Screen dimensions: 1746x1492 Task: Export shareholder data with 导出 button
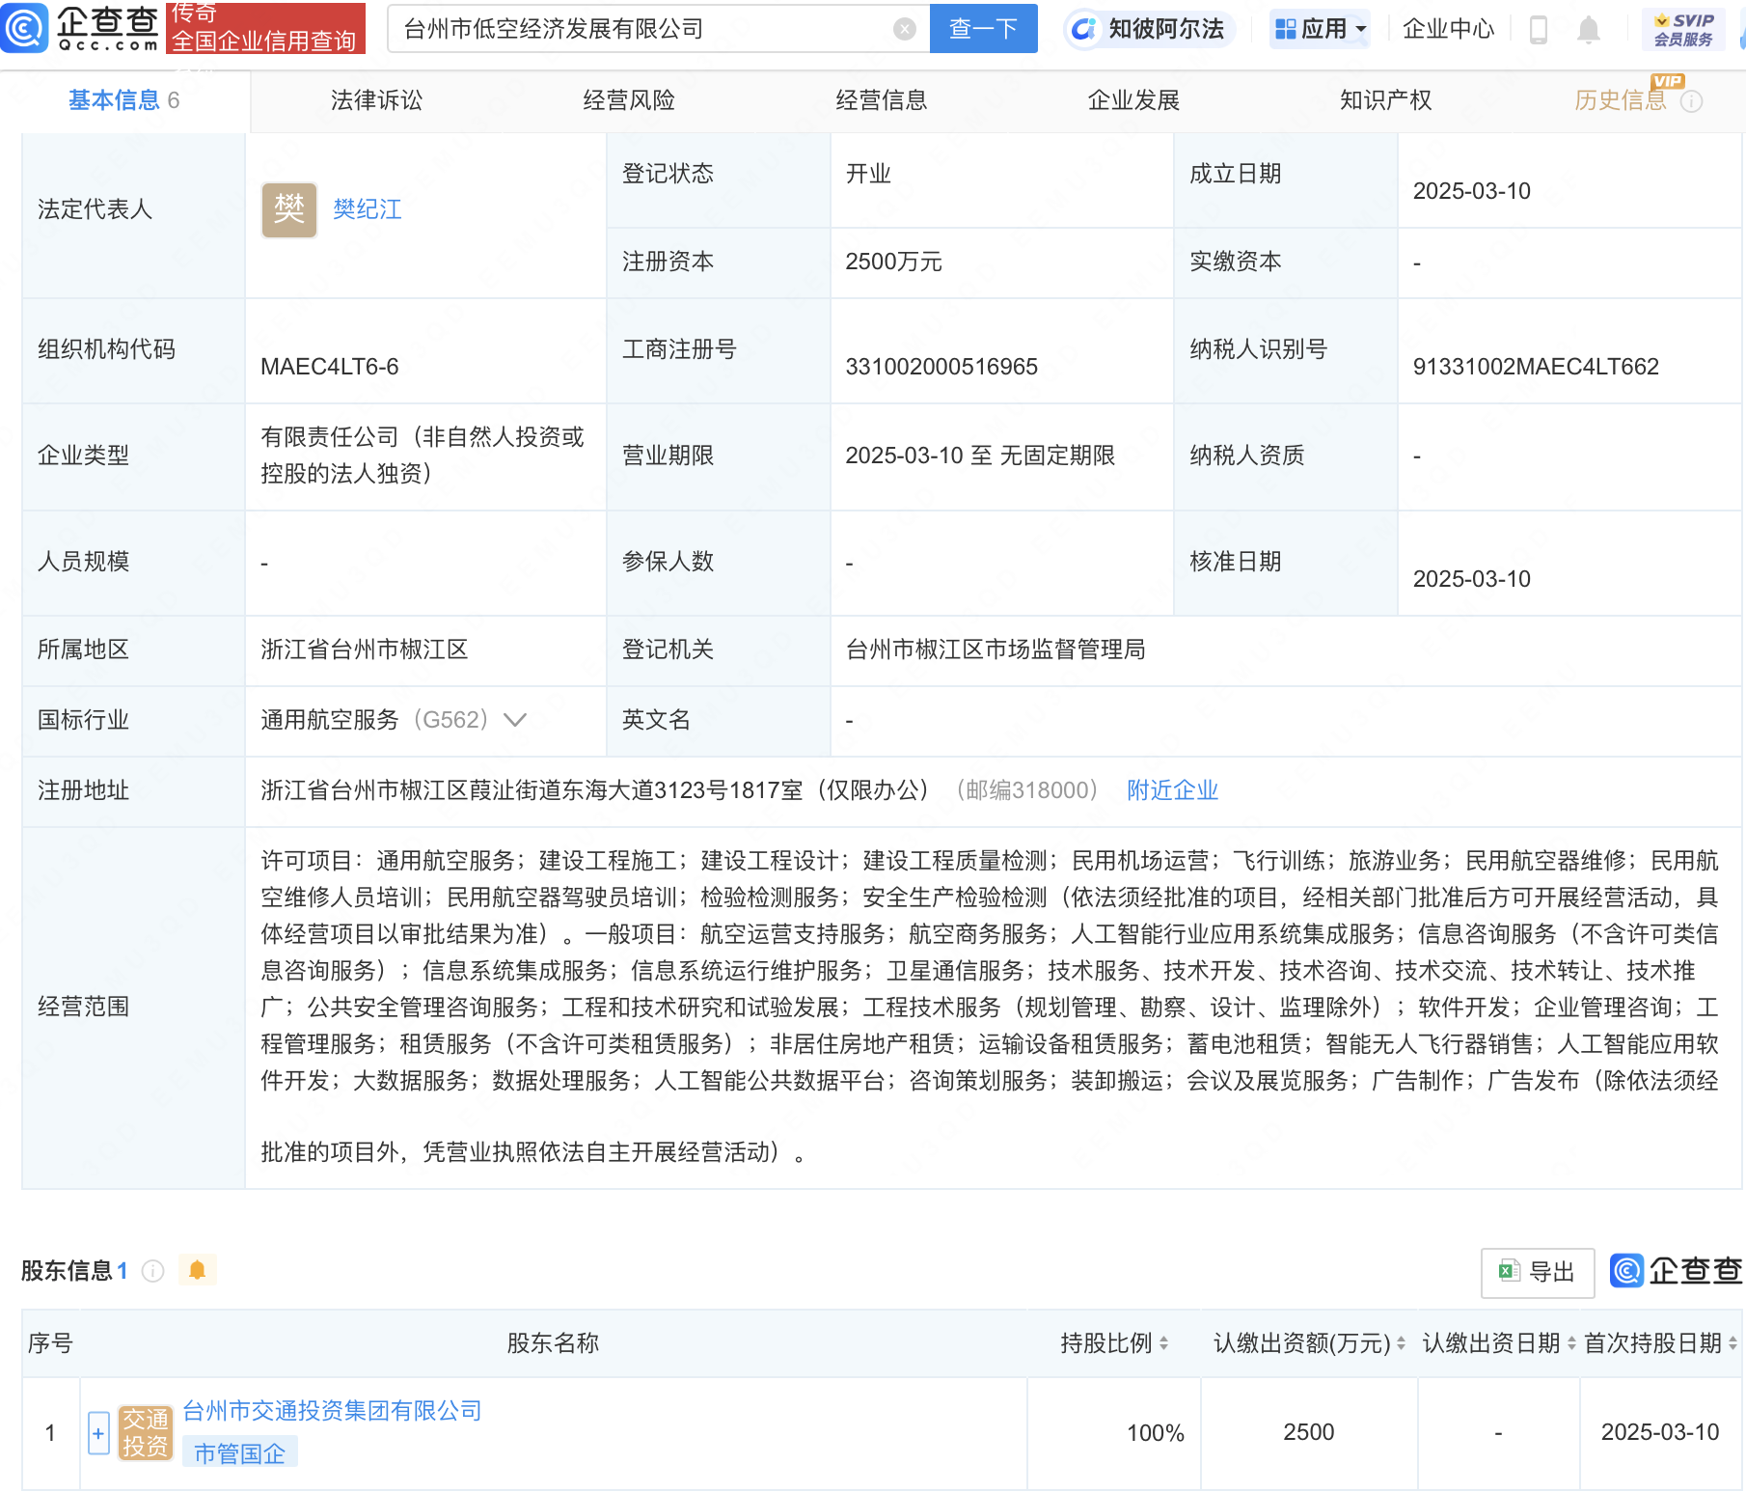[x=1537, y=1272]
